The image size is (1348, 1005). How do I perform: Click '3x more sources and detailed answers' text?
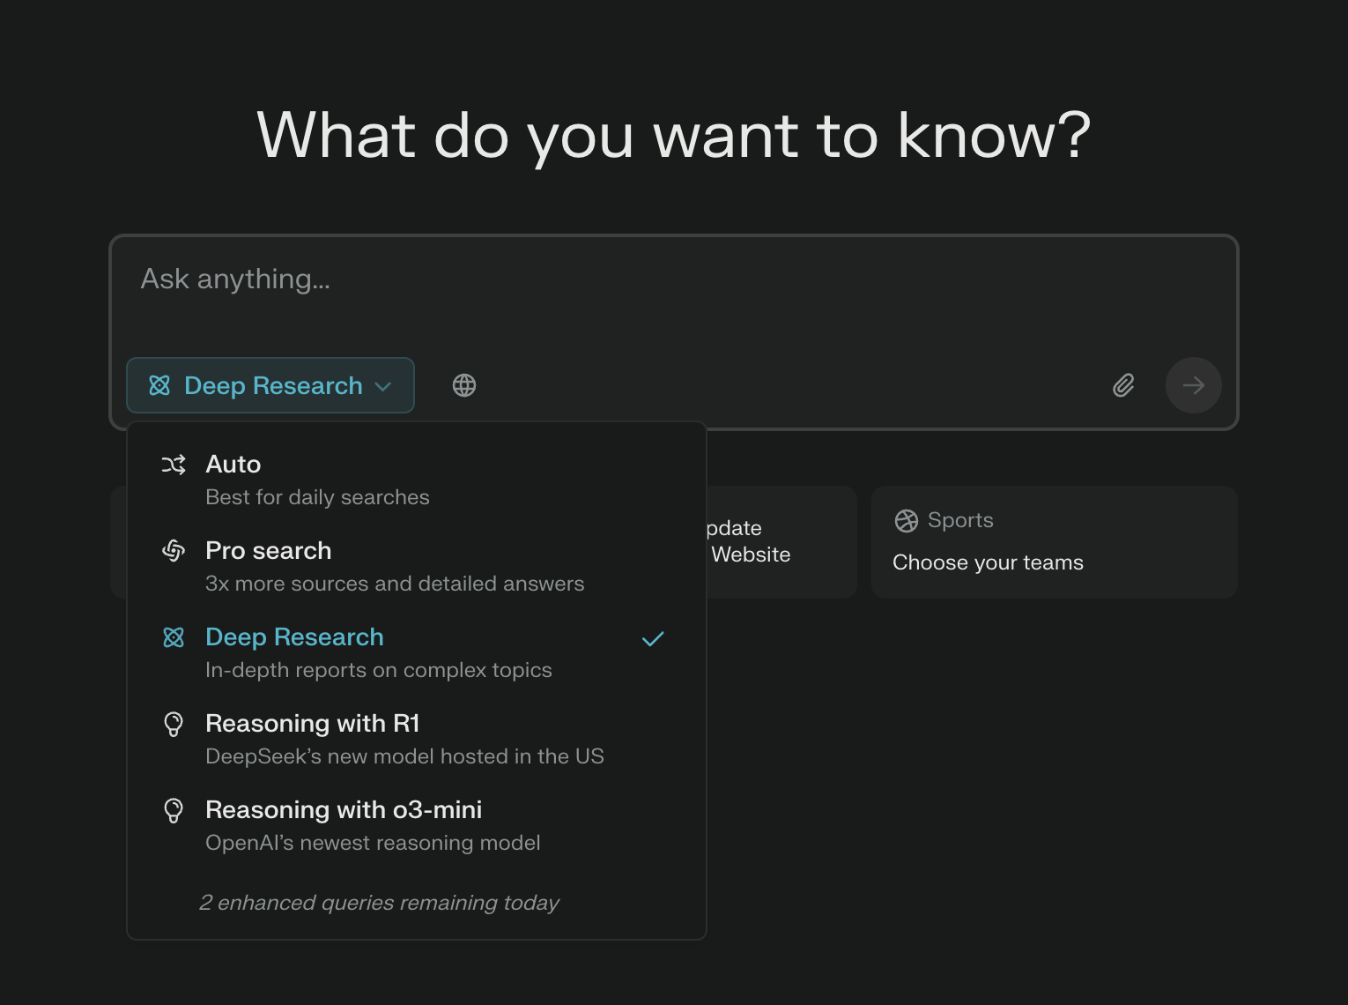click(x=395, y=584)
